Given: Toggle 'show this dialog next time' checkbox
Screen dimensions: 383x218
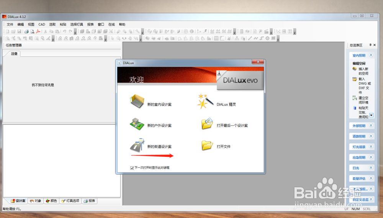Looking at the screenshot, I should 132,168.
